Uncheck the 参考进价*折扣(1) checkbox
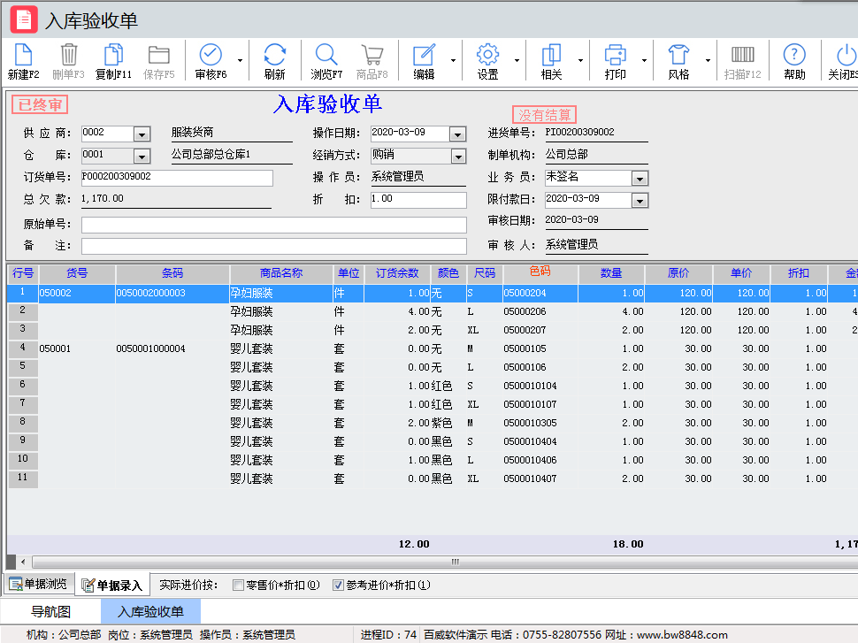The width and height of the screenshot is (858, 643). pos(338,585)
